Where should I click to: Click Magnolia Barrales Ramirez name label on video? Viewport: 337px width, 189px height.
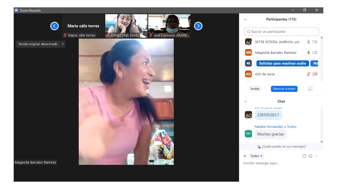coord(36,162)
